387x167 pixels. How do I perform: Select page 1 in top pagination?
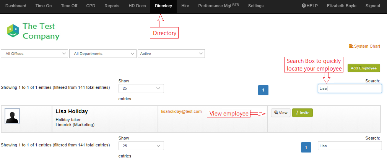click(x=263, y=90)
